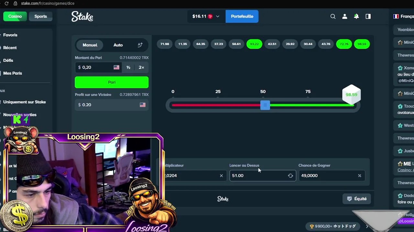Open past result 11.35
414x232 pixels.
(x=183, y=44)
